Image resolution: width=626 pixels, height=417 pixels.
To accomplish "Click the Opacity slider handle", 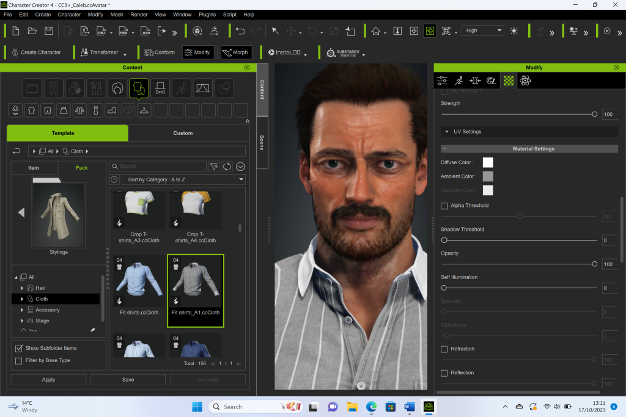I will 594,264.
